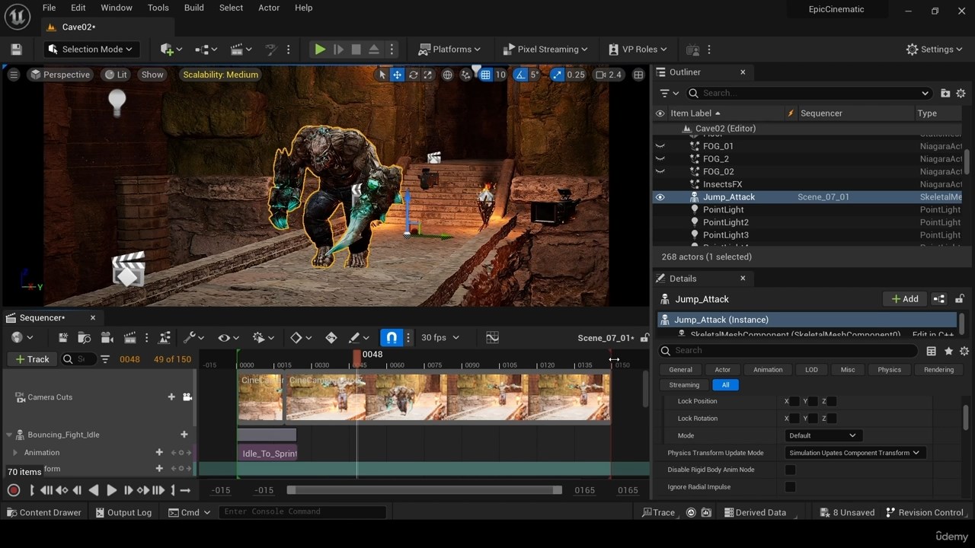Play the sequence forward
The height and width of the screenshot is (548, 975).
[x=111, y=491]
